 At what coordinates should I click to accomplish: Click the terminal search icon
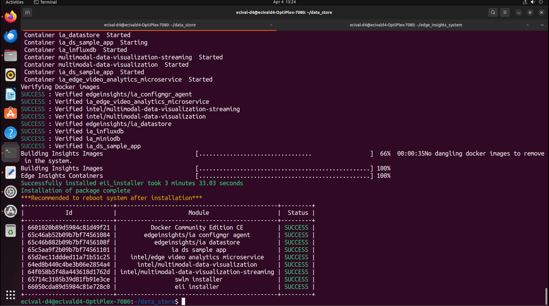click(x=493, y=13)
